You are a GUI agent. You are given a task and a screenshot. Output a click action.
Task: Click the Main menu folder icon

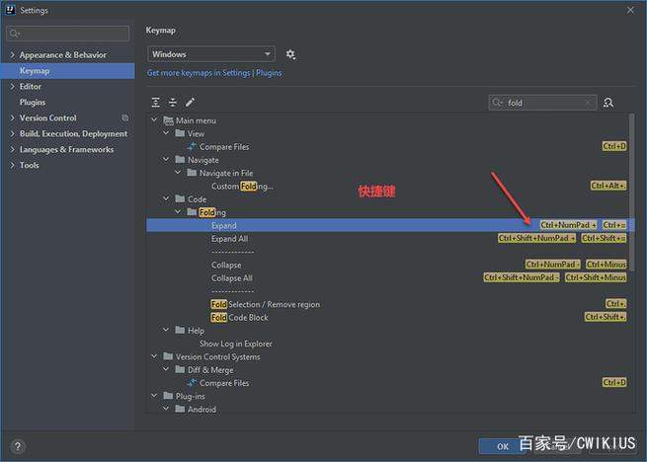pos(168,120)
